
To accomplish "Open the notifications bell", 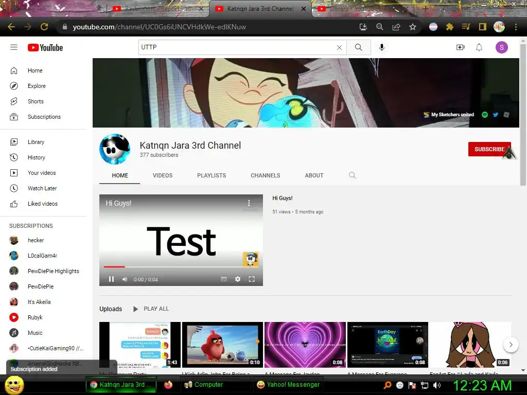I will coord(479,47).
